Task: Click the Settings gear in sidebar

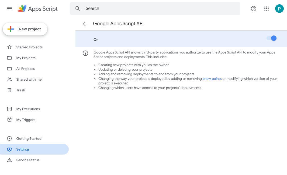Action: (x=23, y=149)
